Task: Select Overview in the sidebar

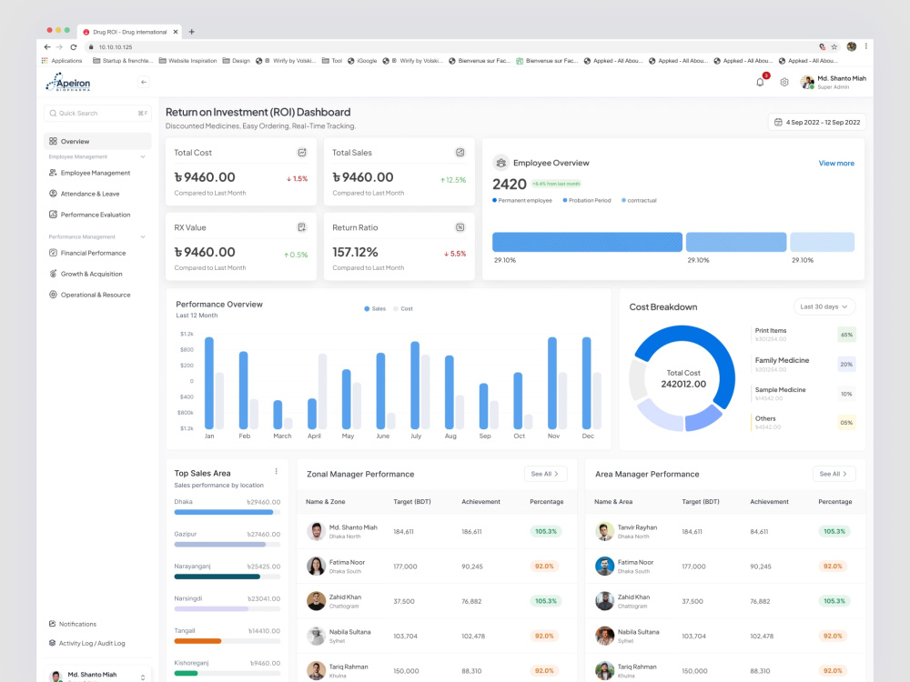Action: point(97,141)
